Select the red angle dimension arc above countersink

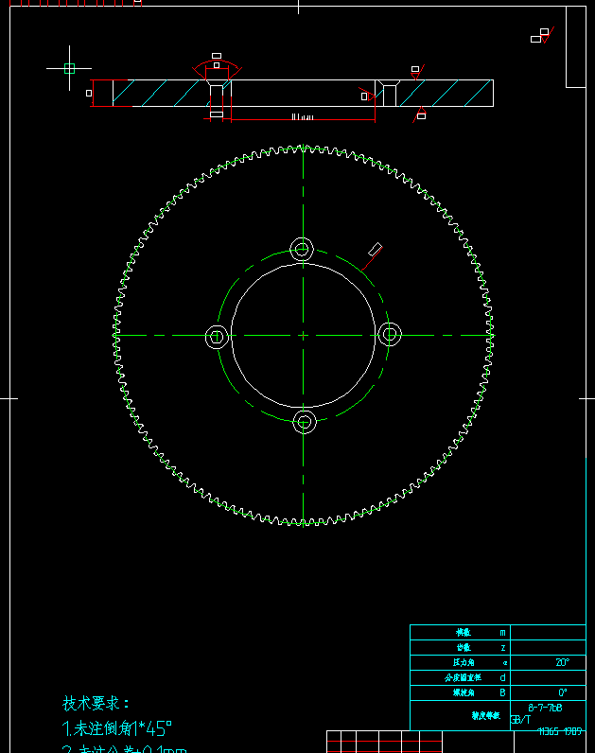tap(217, 66)
